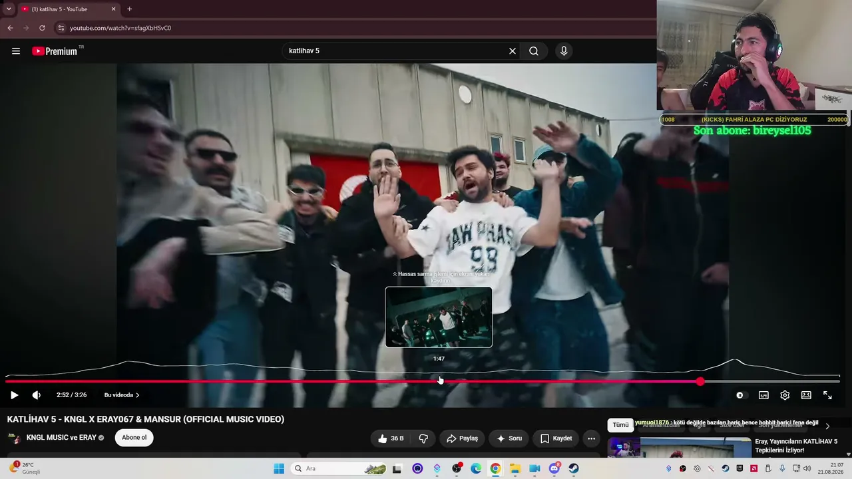Viewport: 852px width, 479px height.
Task: Open Microsoft Edge from the taskbar
Action: (476, 468)
